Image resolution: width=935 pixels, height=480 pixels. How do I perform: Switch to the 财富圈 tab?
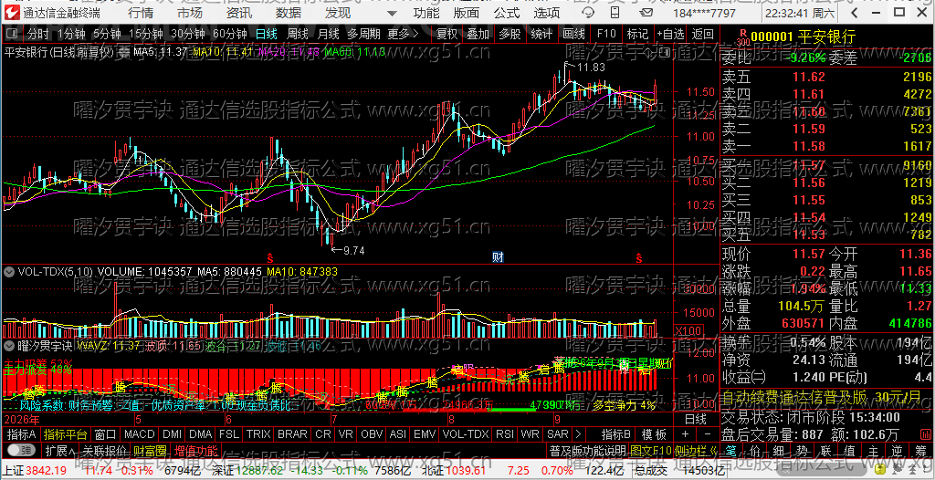tap(151, 450)
